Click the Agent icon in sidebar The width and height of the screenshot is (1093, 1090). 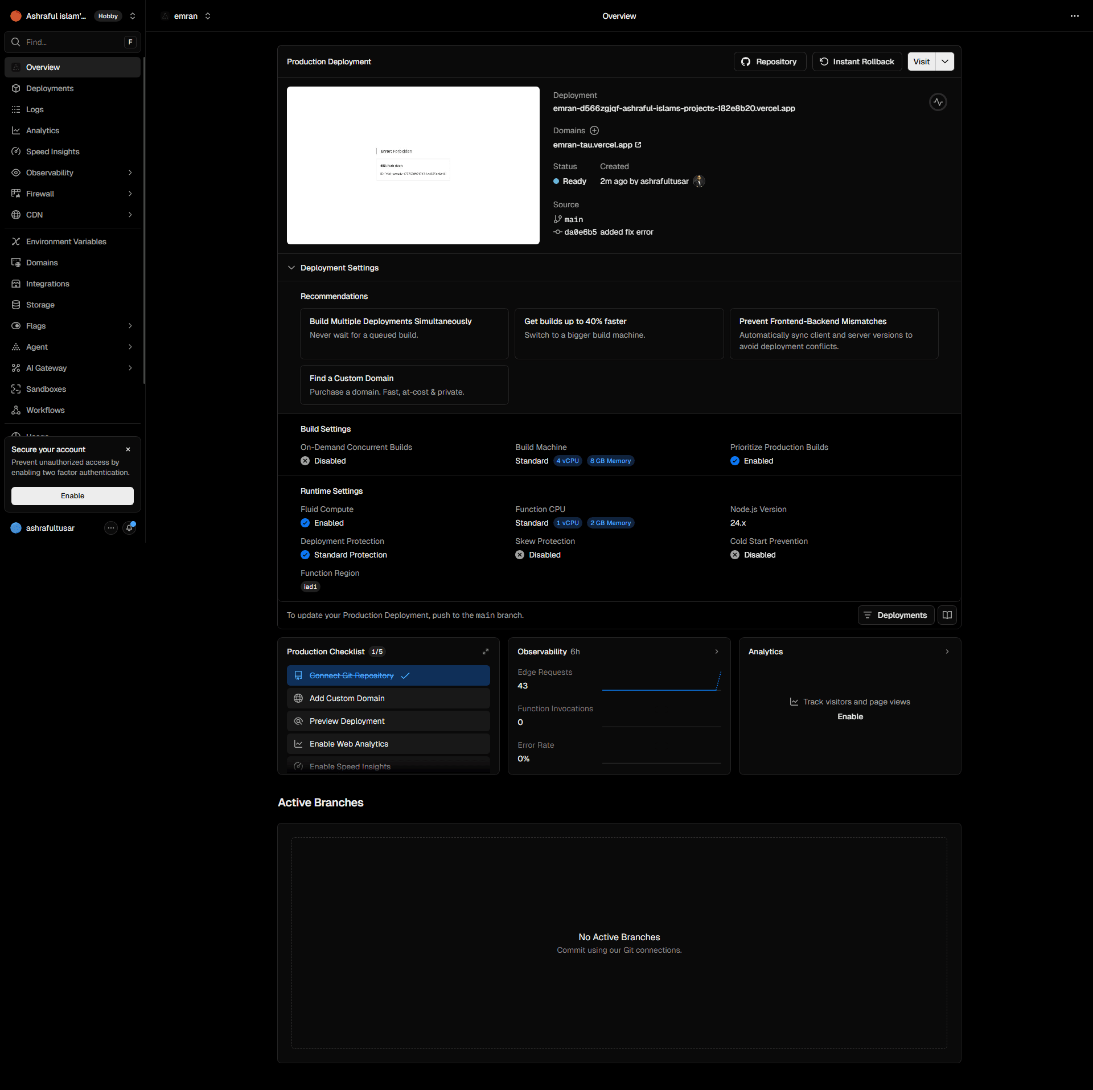tap(16, 347)
